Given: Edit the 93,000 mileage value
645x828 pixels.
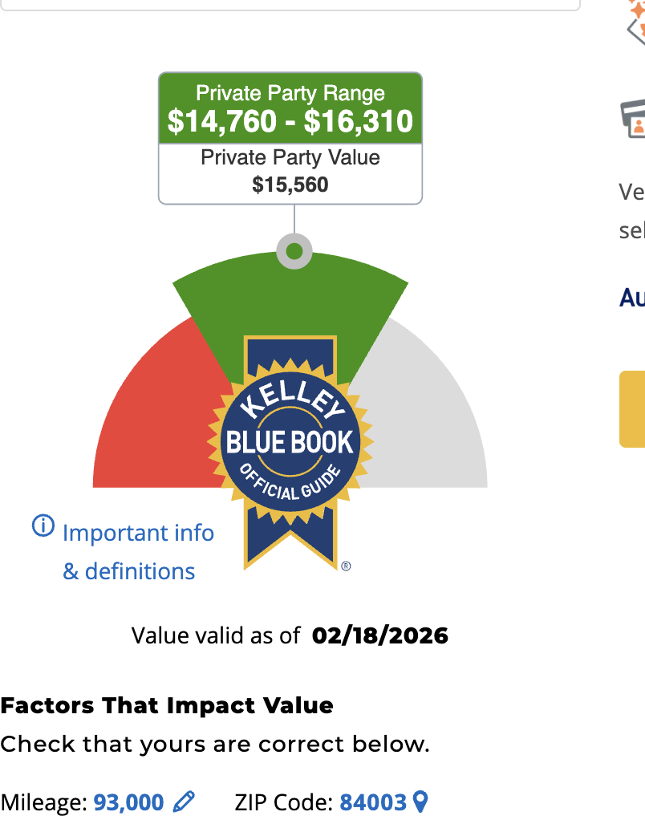Looking at the screenshot, I should [x=128, y=802].
